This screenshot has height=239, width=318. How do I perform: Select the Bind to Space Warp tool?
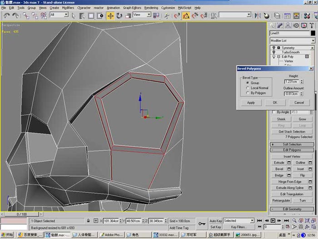coord(44,15)
